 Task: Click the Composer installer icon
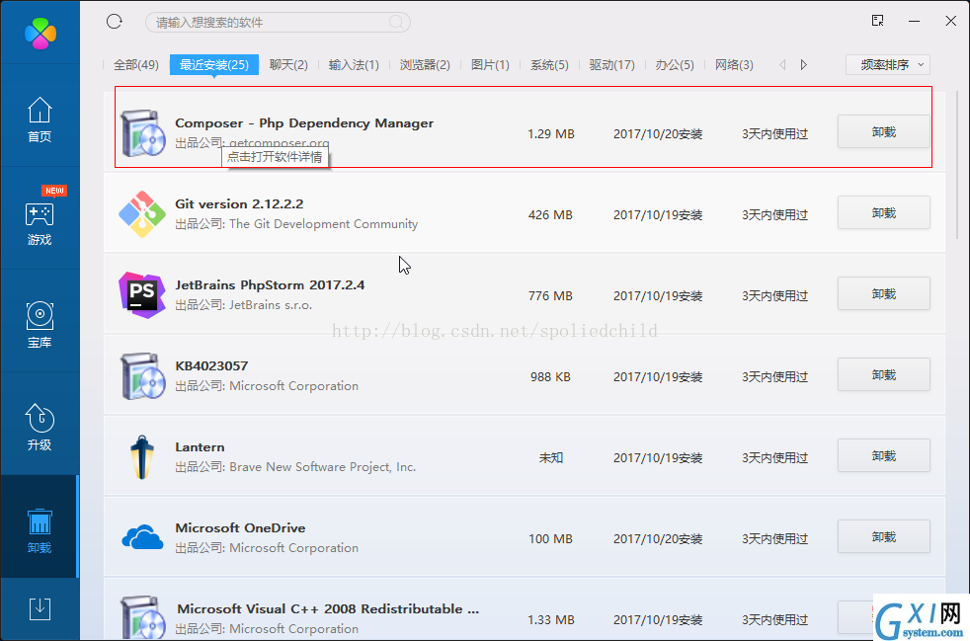(x=143, y=132)
